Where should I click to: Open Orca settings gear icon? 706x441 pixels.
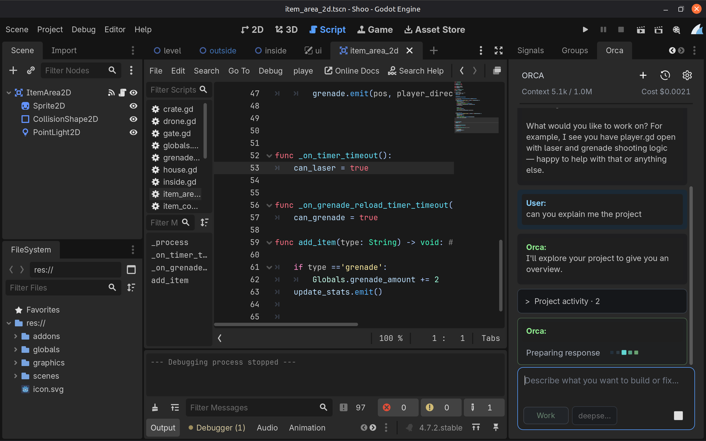[x=687, y=75]
